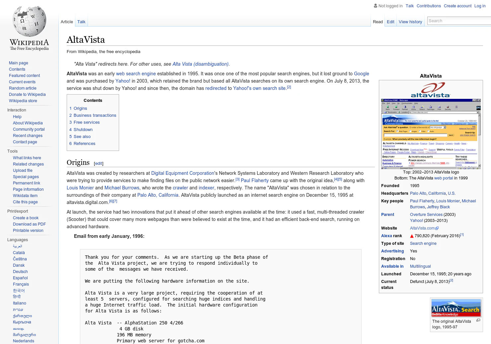Click the Wikipedia globe logo

[29, 28]
